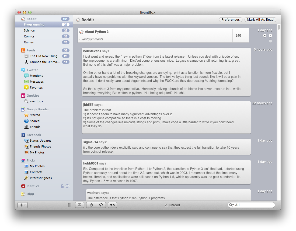
Task: Click the lock icon next to Identi.ca
Action: (62, 186)
